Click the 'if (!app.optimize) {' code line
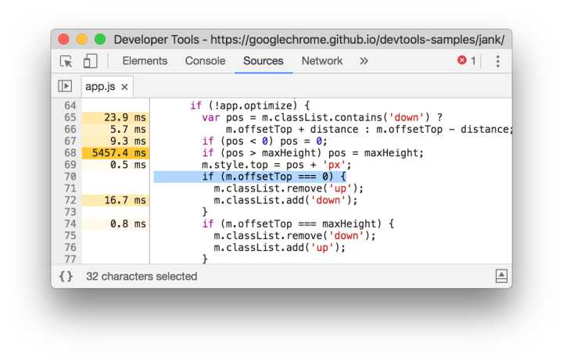 point(250,105)
